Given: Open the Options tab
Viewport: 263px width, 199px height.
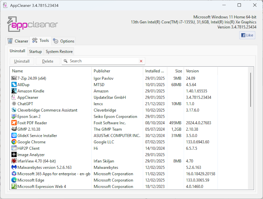Looking at the screenshot, I should 64,41.
